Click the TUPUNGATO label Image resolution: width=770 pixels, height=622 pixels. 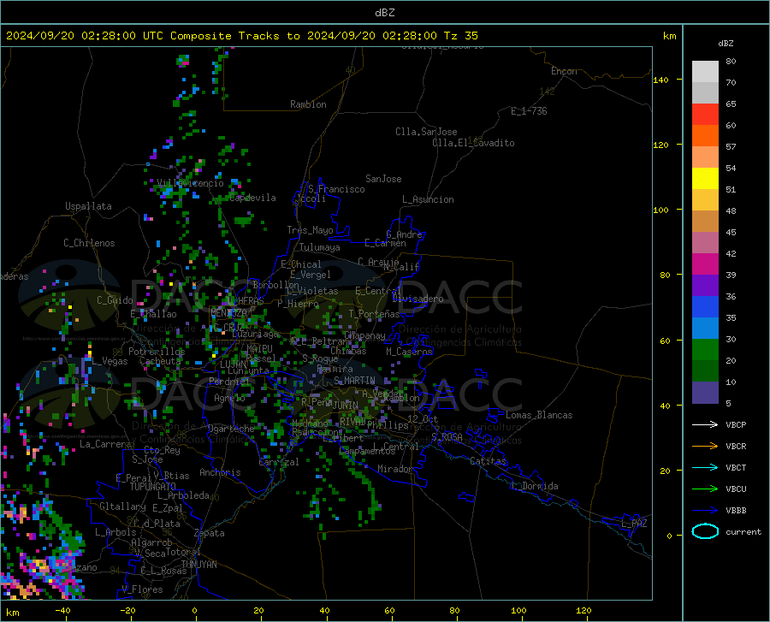point(153,487)
